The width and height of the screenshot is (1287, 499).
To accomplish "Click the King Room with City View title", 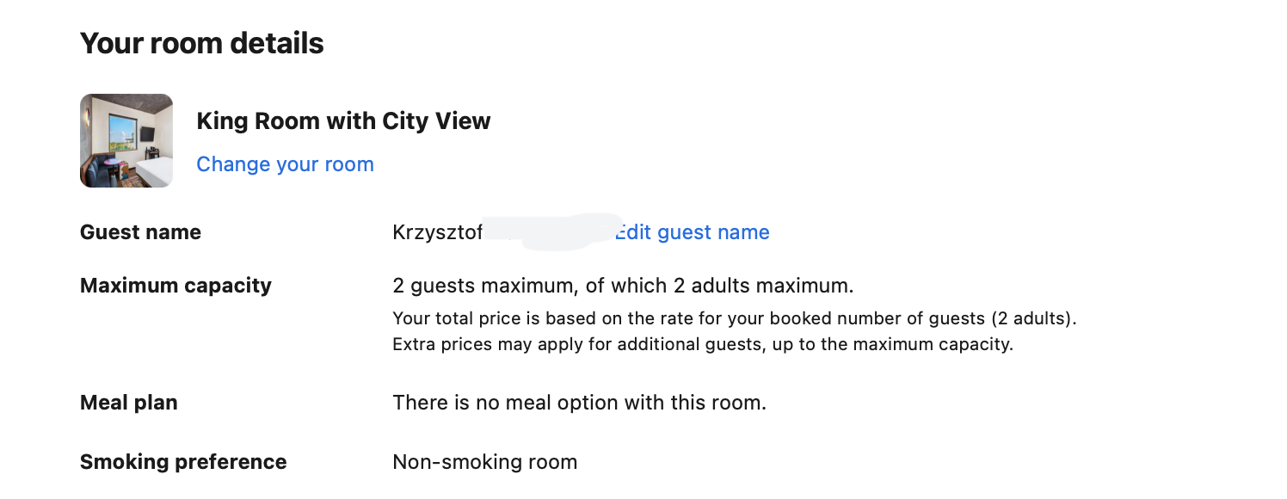I will point(343,121).
